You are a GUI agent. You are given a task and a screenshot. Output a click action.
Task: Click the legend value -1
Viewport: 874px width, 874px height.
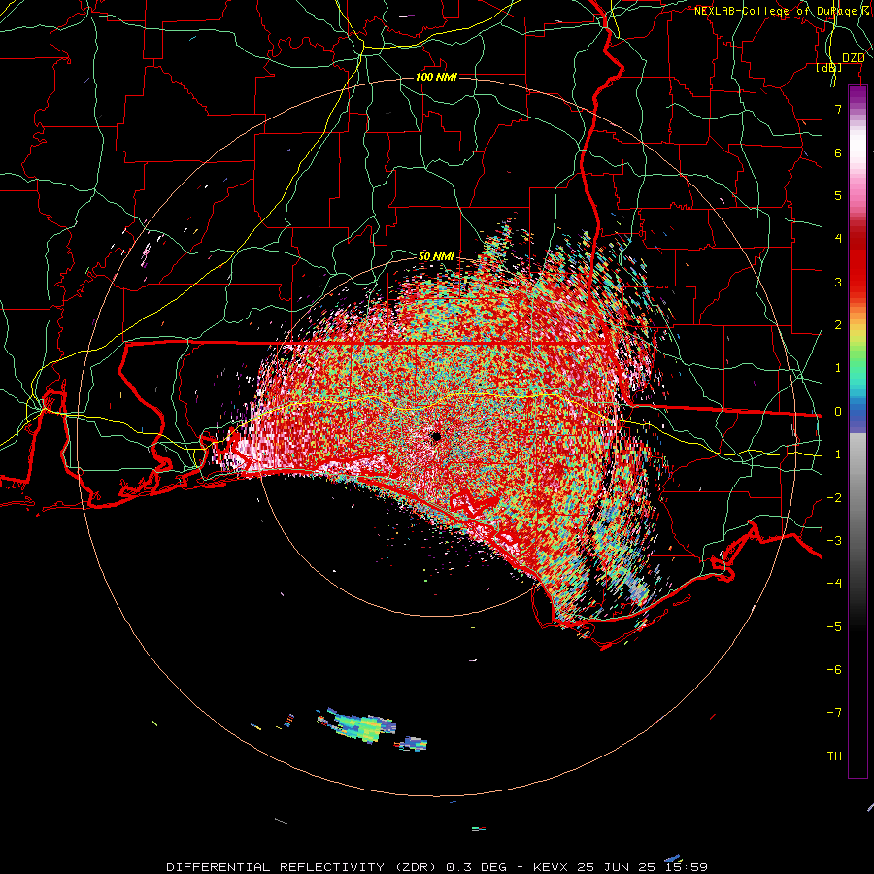point(834,454)
